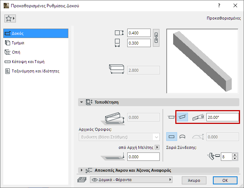
Task: Click the beam elevation to story icon
Action: tap(113, 119)
